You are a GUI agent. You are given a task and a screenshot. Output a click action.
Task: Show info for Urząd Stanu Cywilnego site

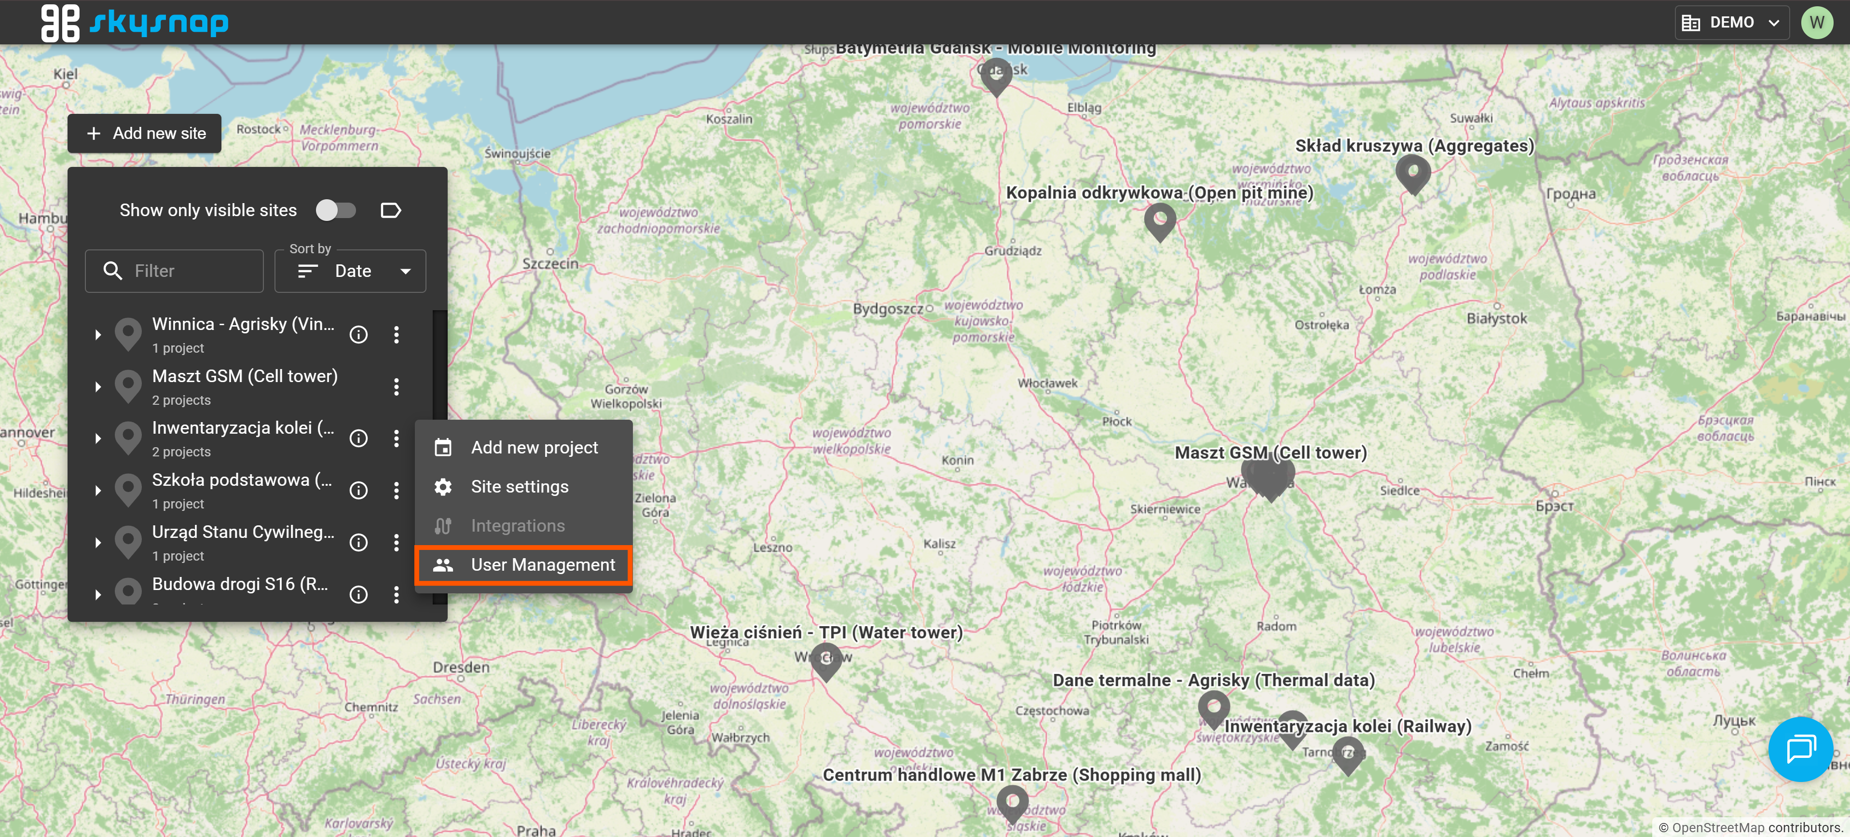(x=358, y=543)
